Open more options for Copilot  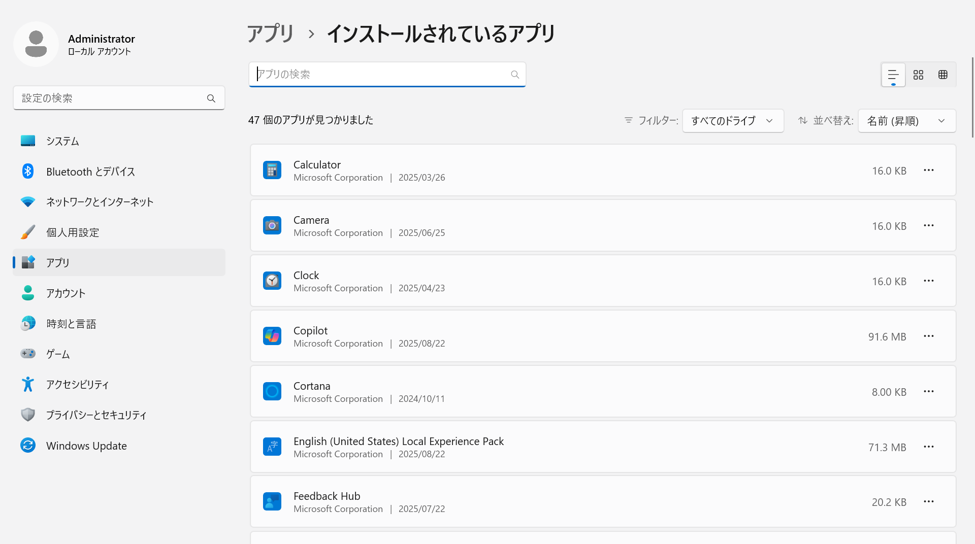[x=929, y=336]
